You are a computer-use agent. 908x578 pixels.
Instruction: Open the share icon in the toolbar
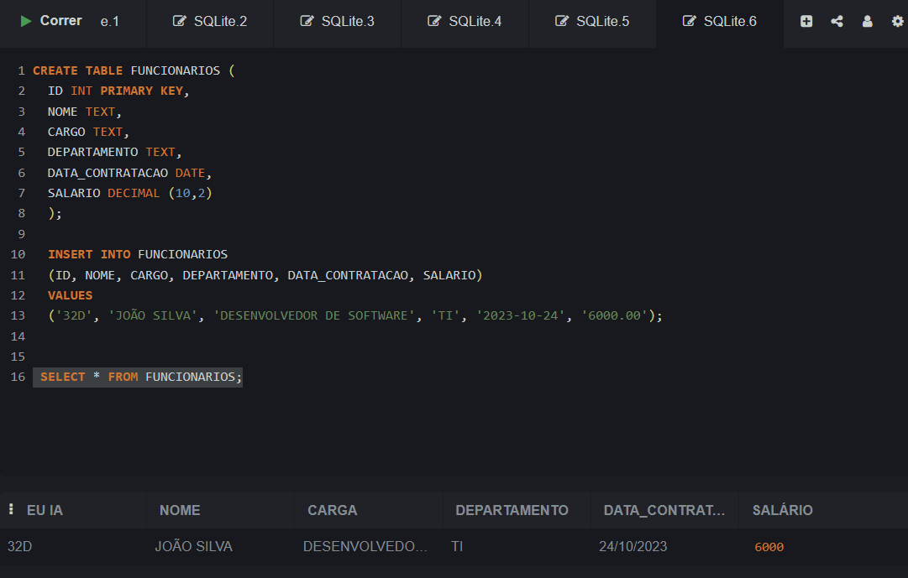pyautogui.click(x=837, y=22)
